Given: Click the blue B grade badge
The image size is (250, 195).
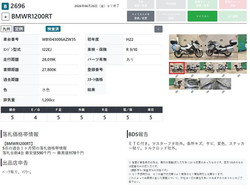Looking at the screenshot, I should tap(5, 6).
